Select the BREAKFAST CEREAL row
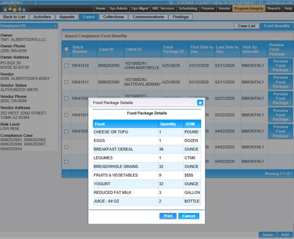 [147, 149]
